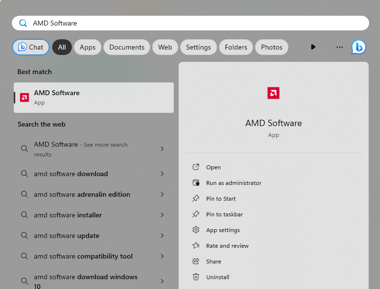Click the large AMD Software logo in details pane

point(273,93)
